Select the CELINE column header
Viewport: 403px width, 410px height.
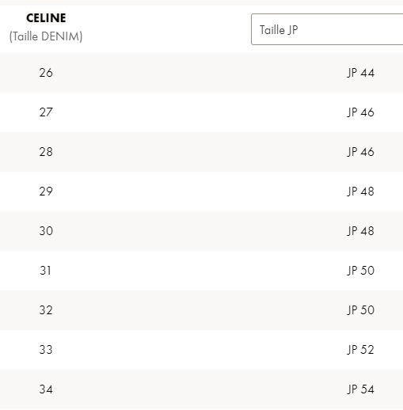click(46, 18)
